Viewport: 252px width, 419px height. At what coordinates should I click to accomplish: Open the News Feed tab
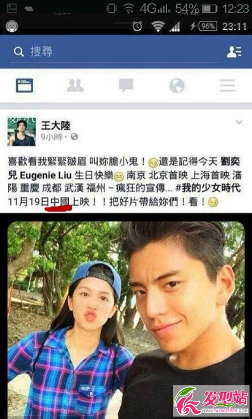(24, 85)
